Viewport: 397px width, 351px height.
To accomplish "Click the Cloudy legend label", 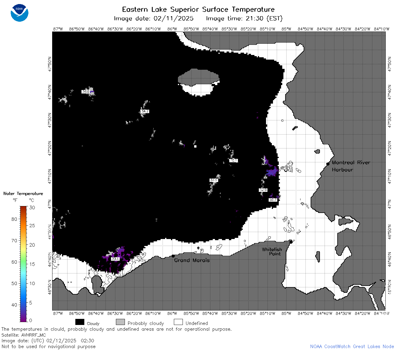I will click(93, 324).
